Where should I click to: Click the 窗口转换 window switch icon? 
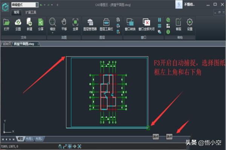[130, 22]
